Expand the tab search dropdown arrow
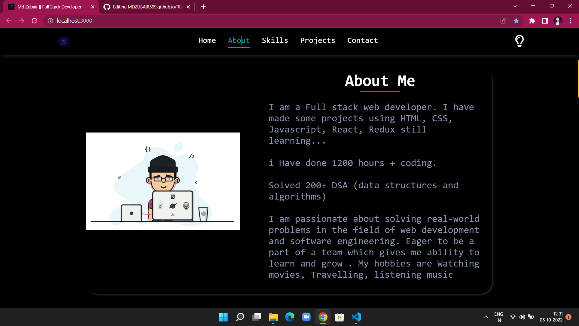 [x=515, y=6]
